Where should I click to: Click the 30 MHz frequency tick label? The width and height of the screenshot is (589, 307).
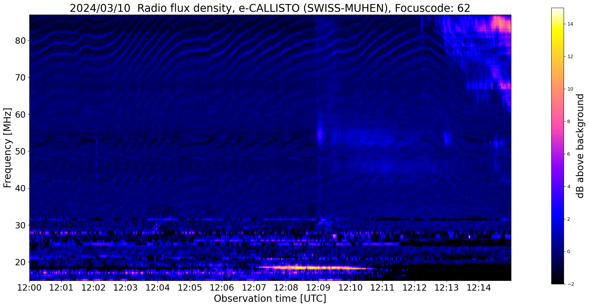pos(20,225)
